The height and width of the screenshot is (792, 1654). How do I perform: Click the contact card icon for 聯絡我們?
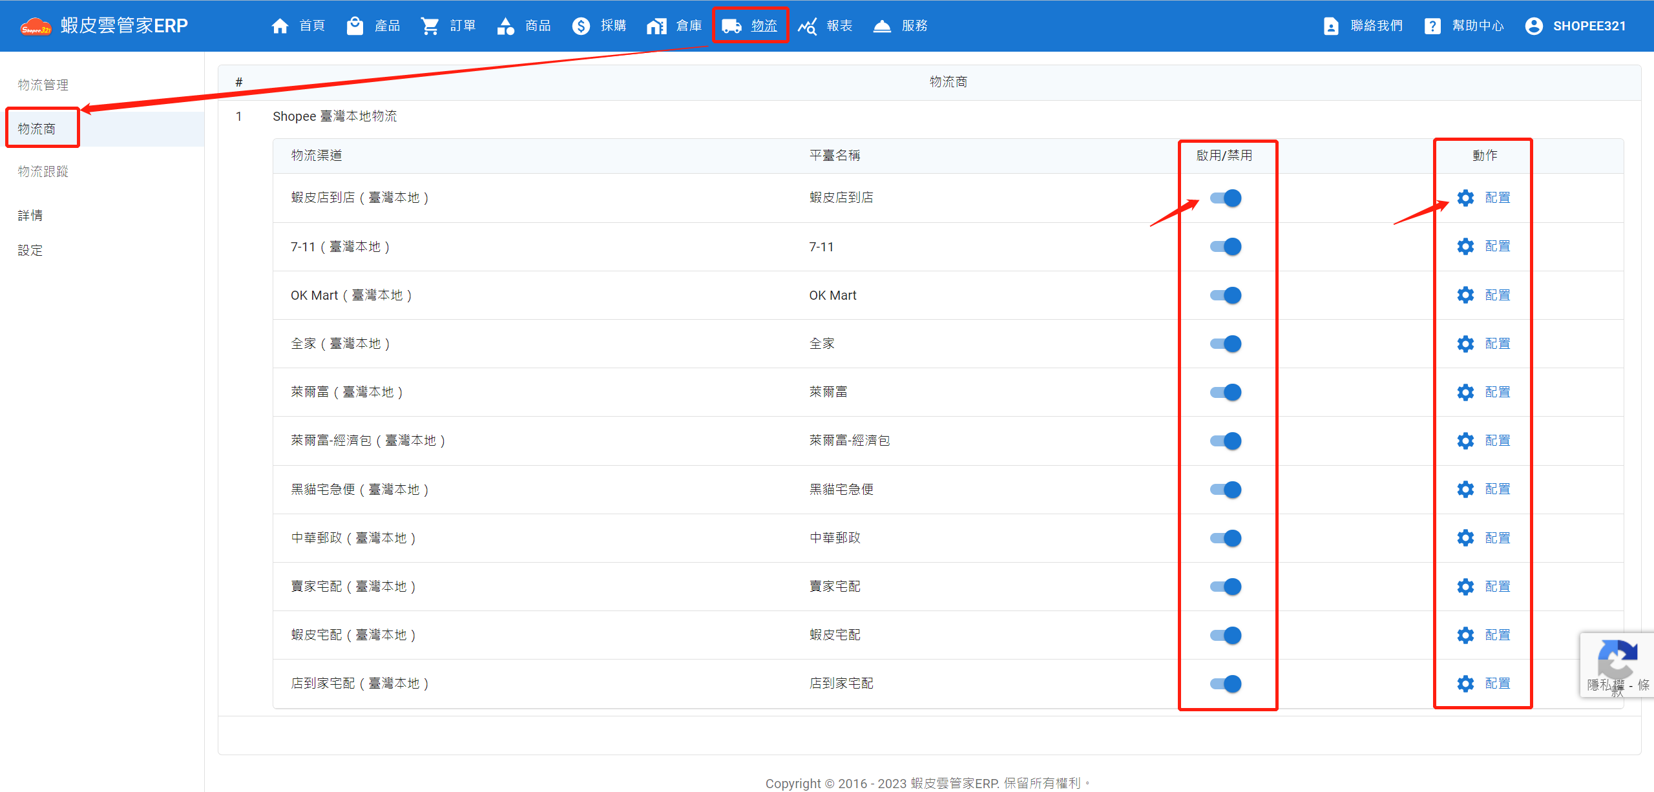[1331, 26]
